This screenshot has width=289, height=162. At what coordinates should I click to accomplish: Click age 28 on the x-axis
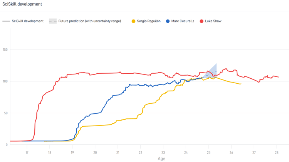(277, 153)
